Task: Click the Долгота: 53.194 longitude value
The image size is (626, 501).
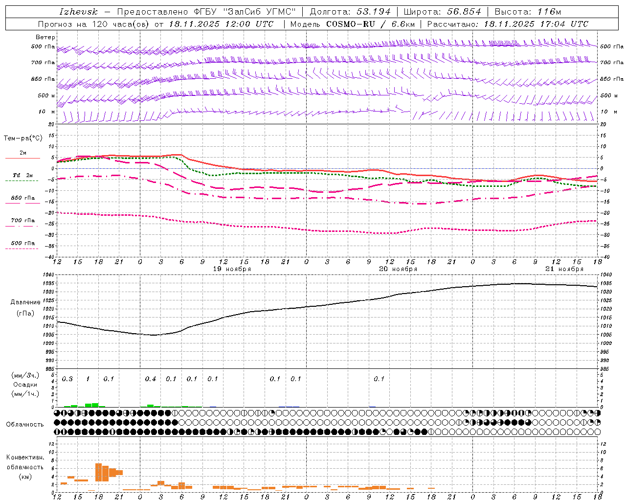Action: tap(350, 12)
